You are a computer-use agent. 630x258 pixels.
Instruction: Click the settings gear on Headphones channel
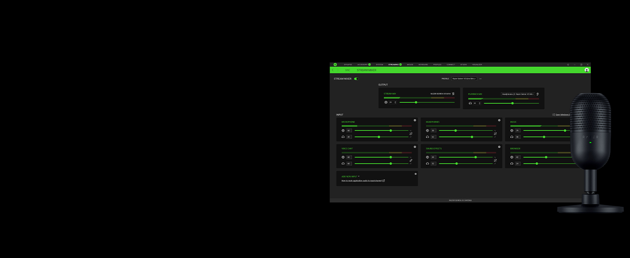click(x=500, y=120)
